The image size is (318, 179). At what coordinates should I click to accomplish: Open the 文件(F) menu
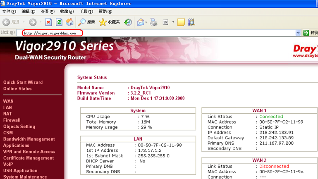[x=9, y=12]
